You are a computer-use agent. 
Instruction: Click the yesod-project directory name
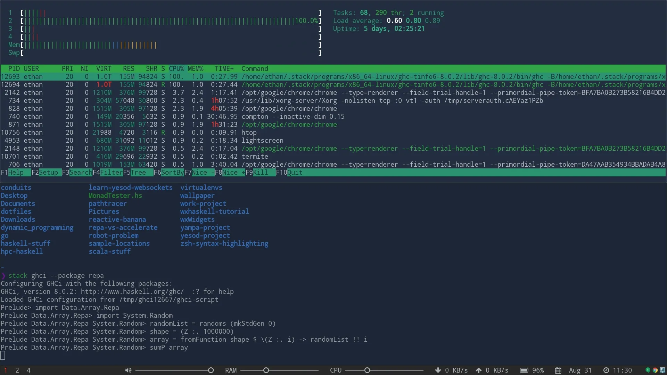(205, 235)
